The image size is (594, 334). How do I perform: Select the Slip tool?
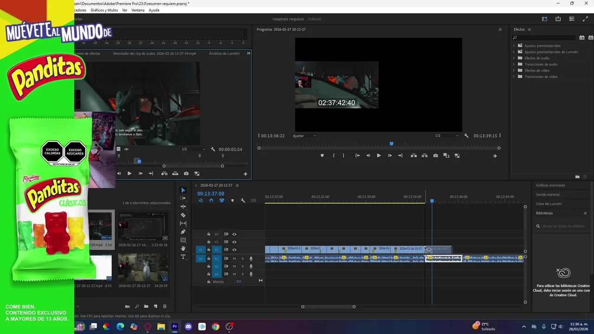click(183, 223)
